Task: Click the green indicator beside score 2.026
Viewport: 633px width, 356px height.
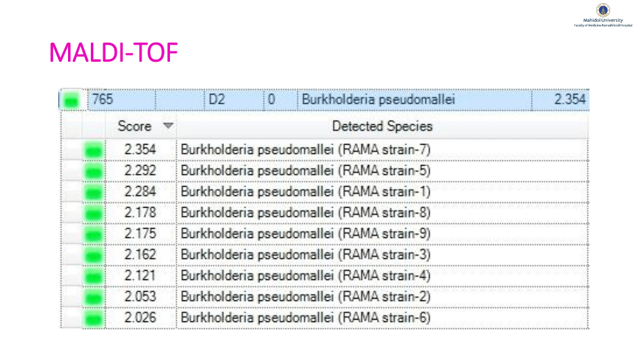Action: 93,319
